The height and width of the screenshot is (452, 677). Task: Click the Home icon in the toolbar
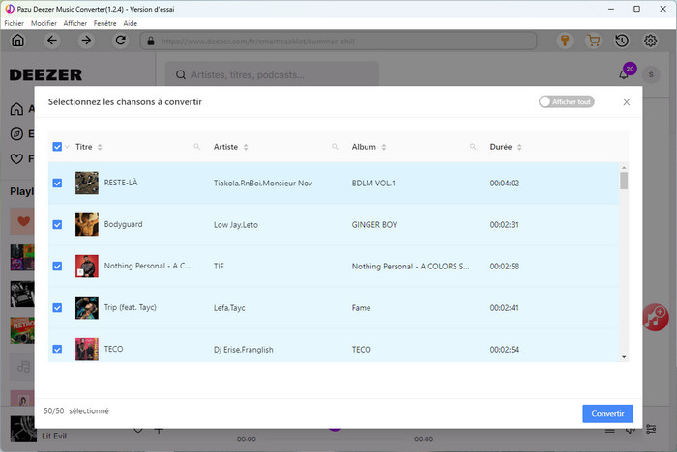coord(17,41)
